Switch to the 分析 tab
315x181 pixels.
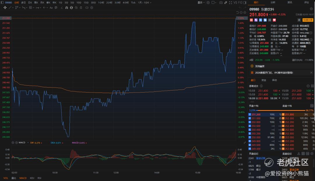(273, 2)
